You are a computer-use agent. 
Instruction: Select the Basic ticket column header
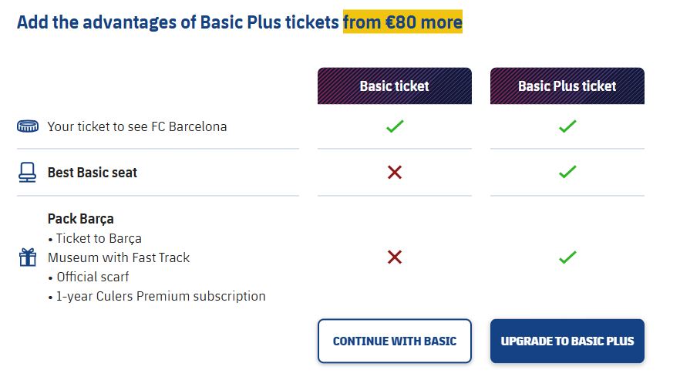[395, 86]
